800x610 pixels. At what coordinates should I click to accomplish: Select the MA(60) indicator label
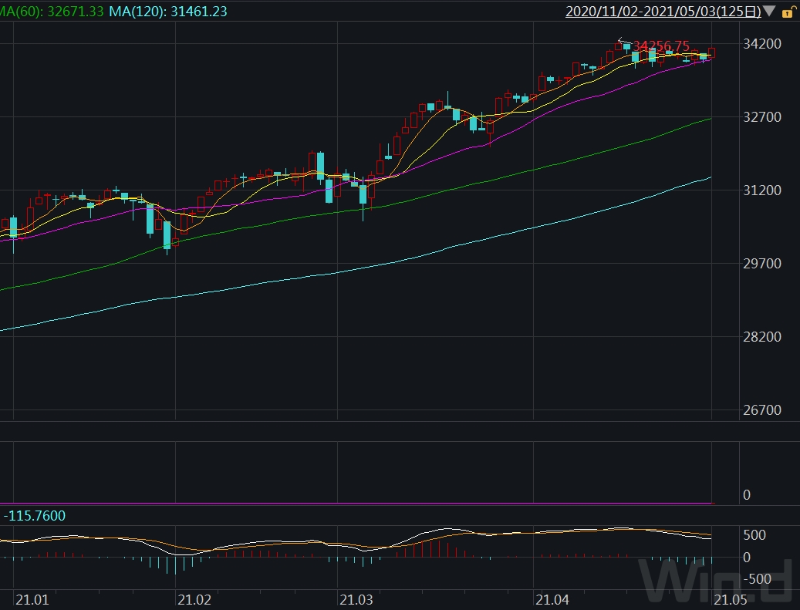52,12
